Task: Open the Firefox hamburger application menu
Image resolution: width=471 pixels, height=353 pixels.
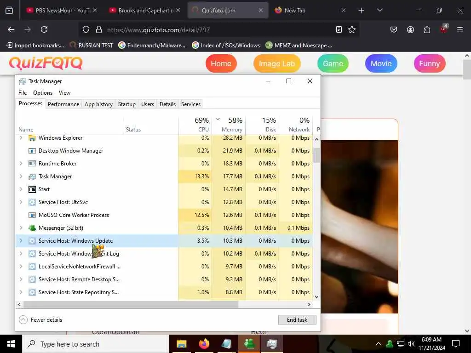Action: 460,29
